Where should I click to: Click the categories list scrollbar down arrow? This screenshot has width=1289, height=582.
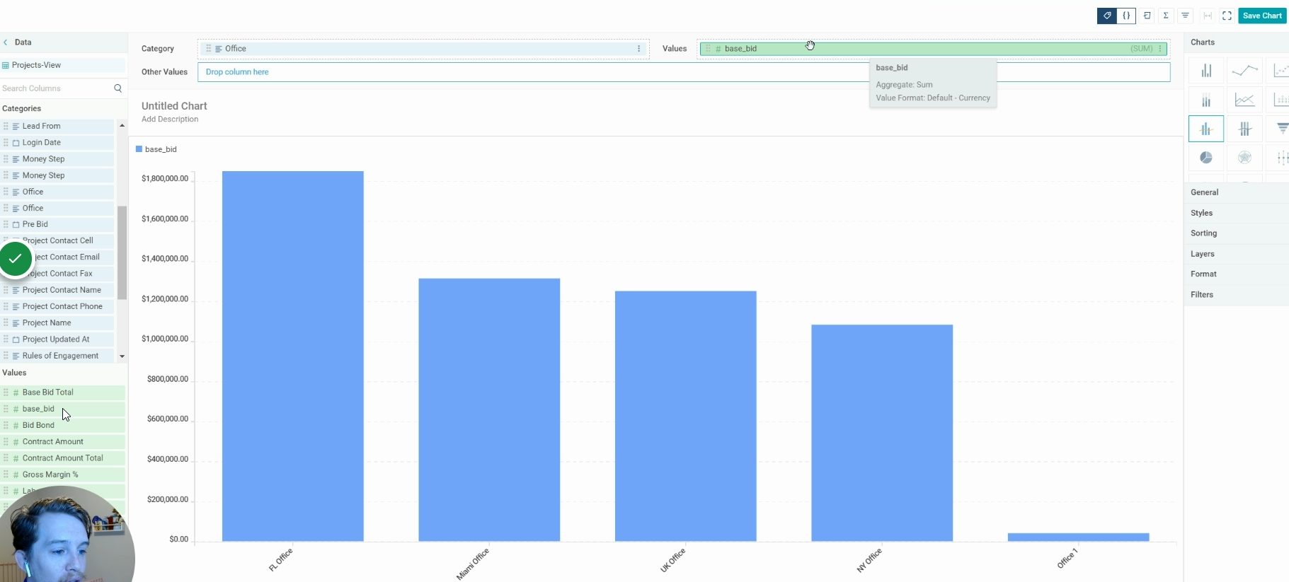coord(122,356)
